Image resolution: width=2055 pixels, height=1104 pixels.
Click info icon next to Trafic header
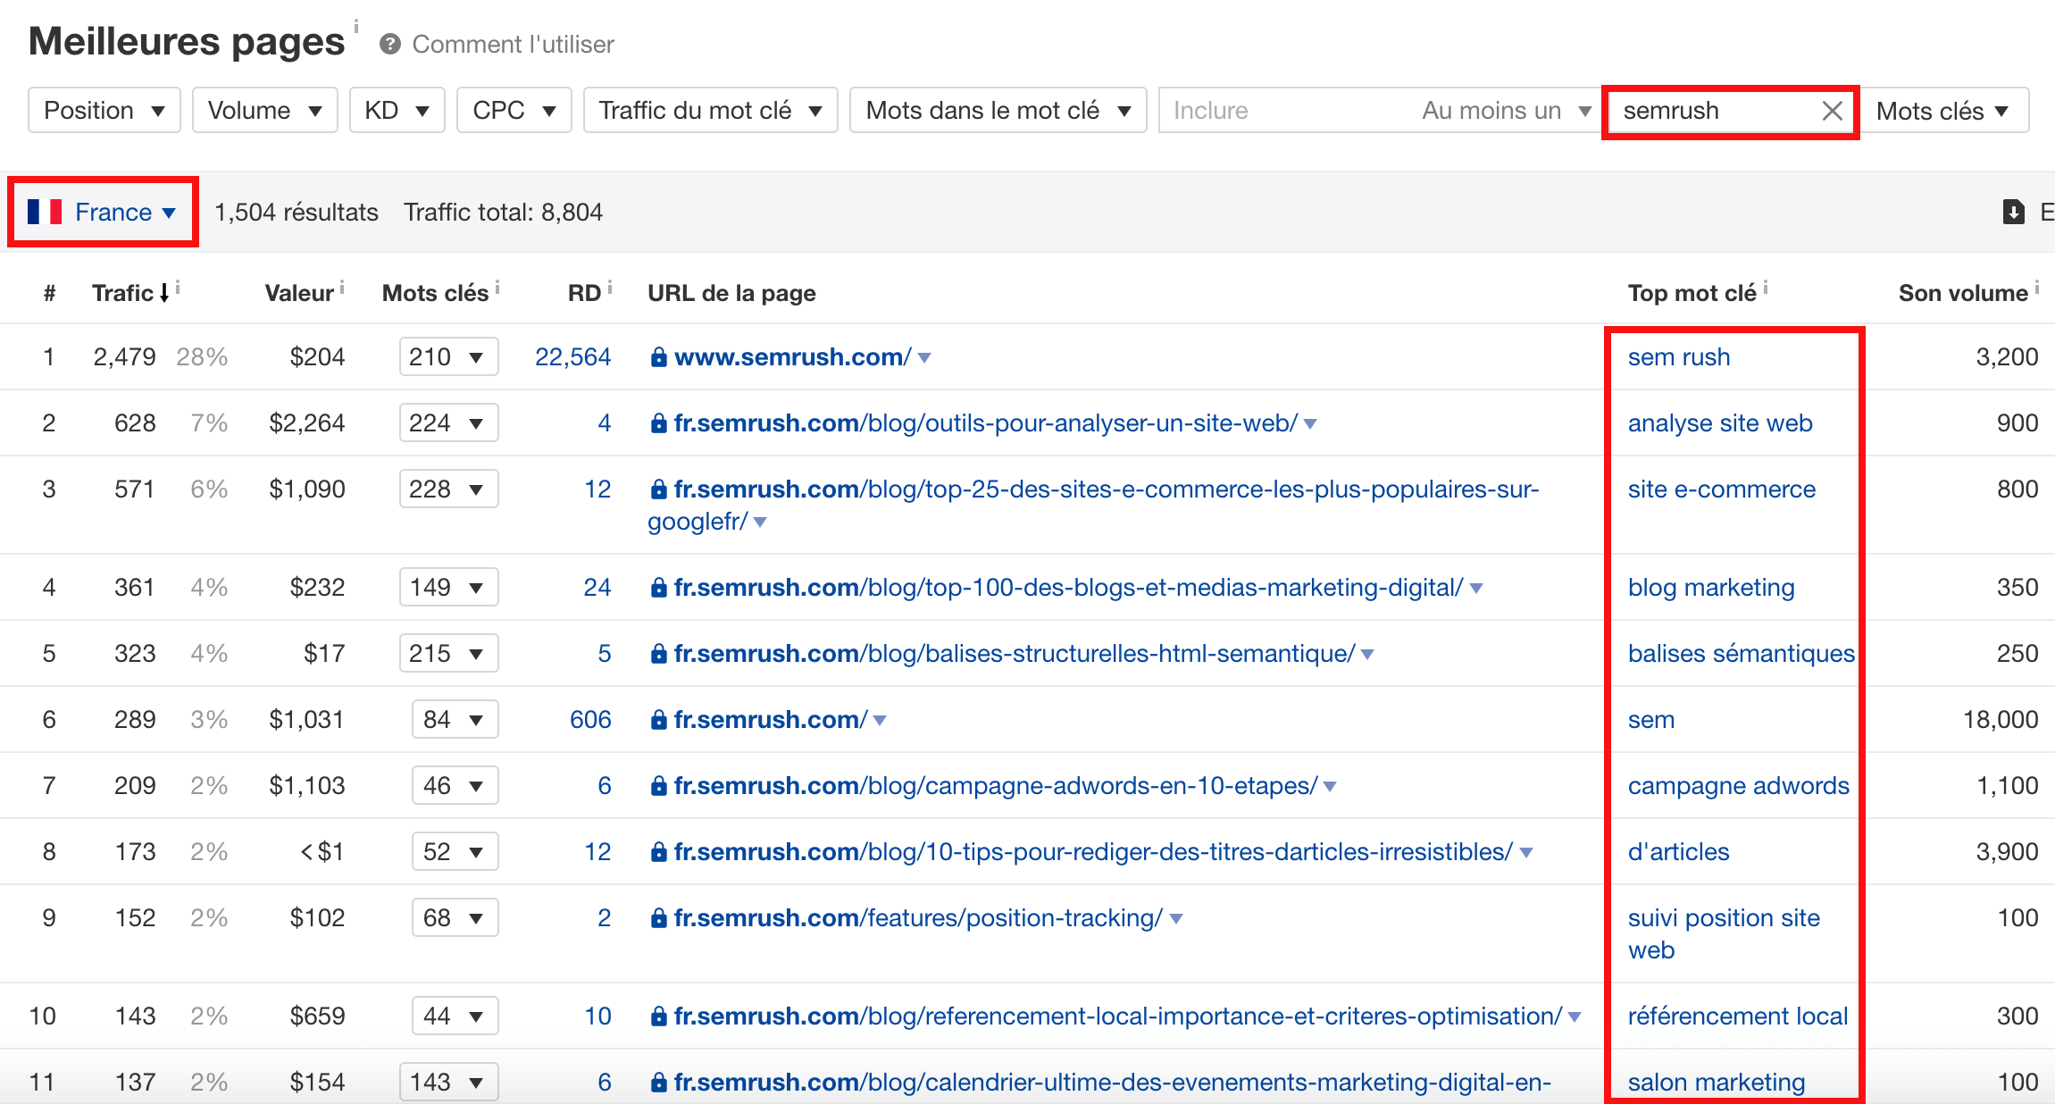pyautogui.click(x=178, y=287)
